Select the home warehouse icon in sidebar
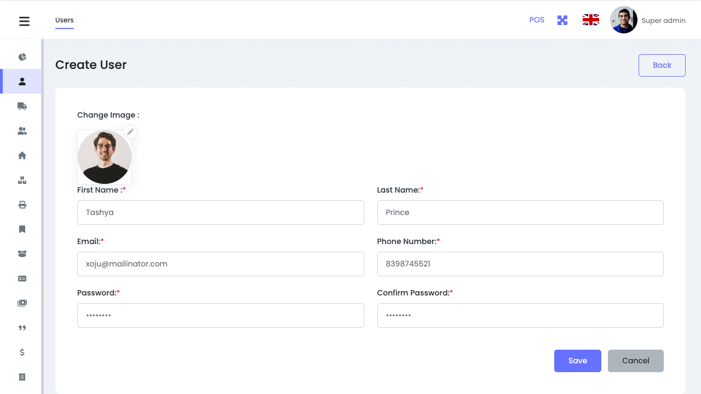This screenshot has width=701, height=394. [22, 155]
